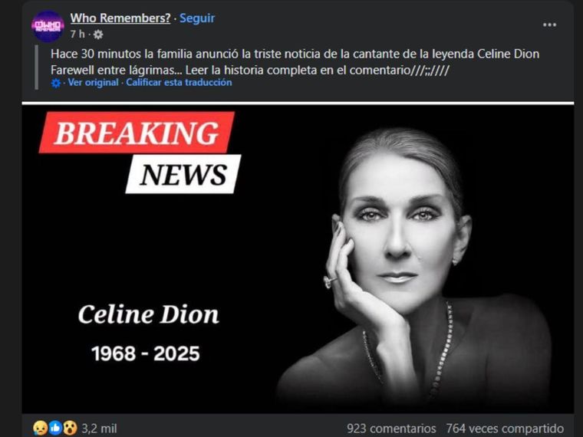This screenshot has width=583, height=437.
Task: Follow the page via the Seguir link
Action: [197, 18]
